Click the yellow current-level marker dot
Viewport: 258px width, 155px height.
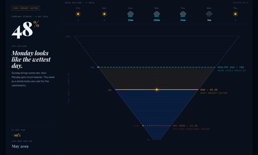tap(157, 90)
